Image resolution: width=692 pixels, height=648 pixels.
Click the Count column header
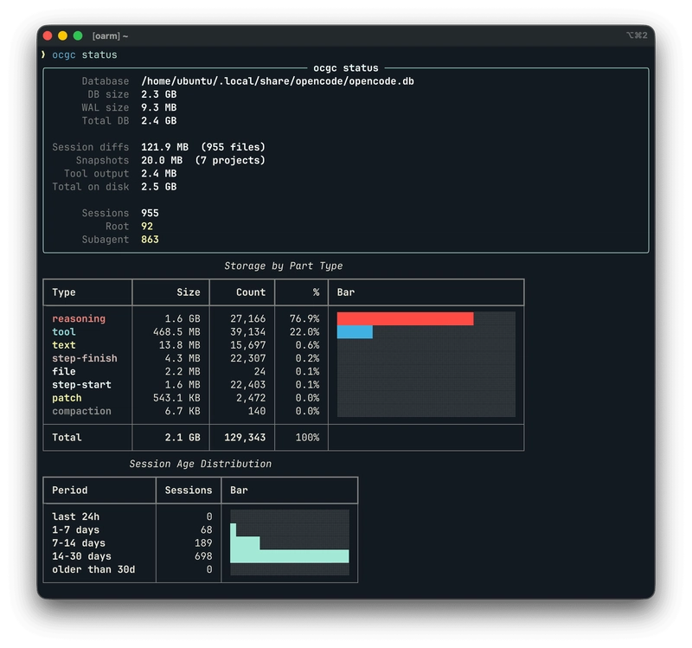[x=250, y=292]
